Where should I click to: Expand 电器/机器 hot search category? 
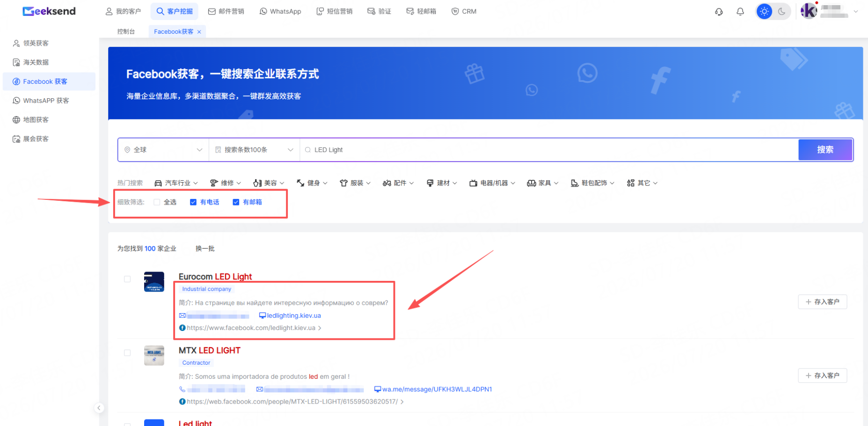(x=492, y=183)
